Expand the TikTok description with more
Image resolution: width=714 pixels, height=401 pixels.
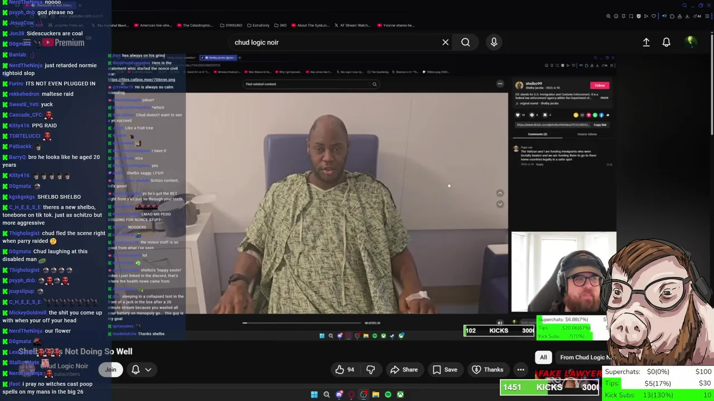604,97
